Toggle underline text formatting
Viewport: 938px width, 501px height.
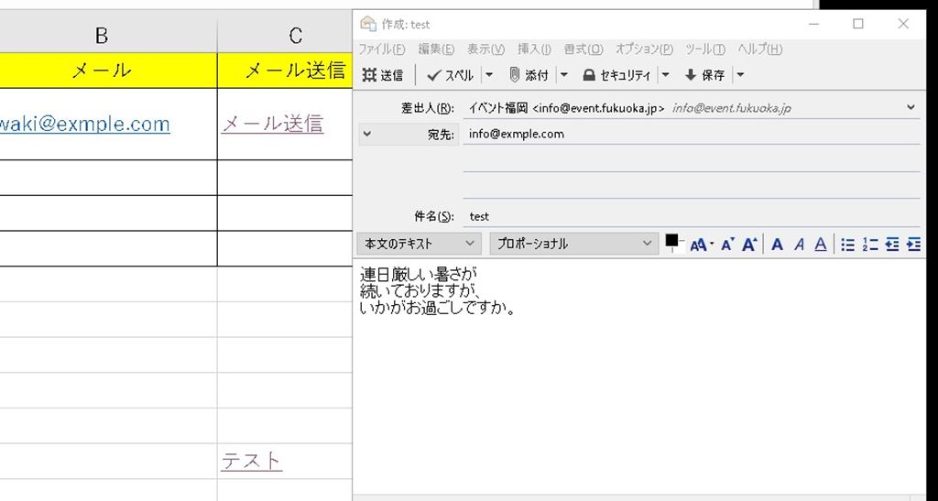(821, 244)
